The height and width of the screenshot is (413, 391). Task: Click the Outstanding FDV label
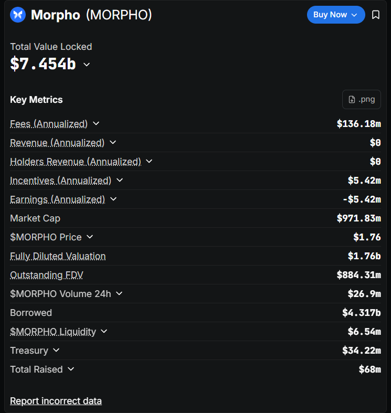pyautogui.click(x=46, y=275)
